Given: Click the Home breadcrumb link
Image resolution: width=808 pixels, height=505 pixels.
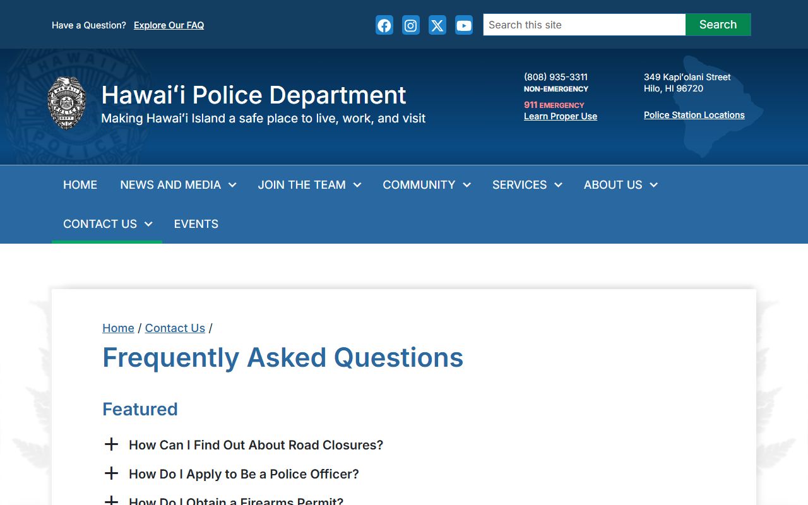Looking at the screenshot, I should click(x=118, y=328).
